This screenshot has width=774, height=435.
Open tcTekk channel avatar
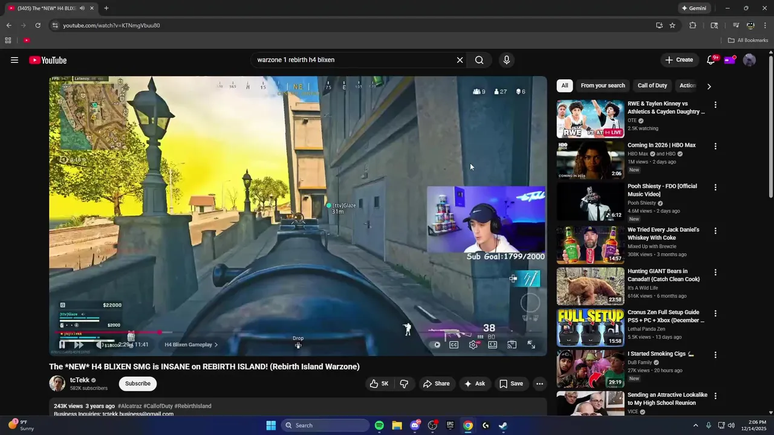pos(57,384)
